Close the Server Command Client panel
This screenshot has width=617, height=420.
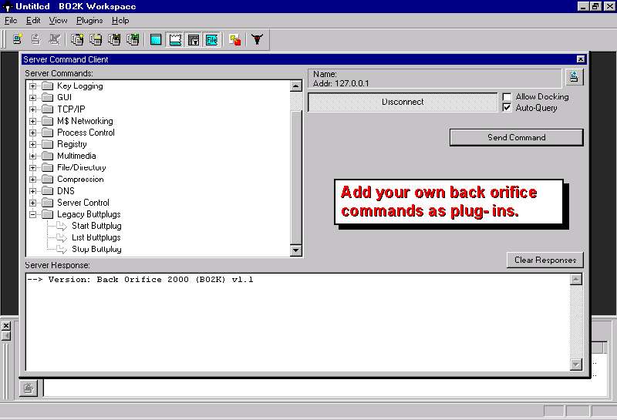click(x=581, y=59)
